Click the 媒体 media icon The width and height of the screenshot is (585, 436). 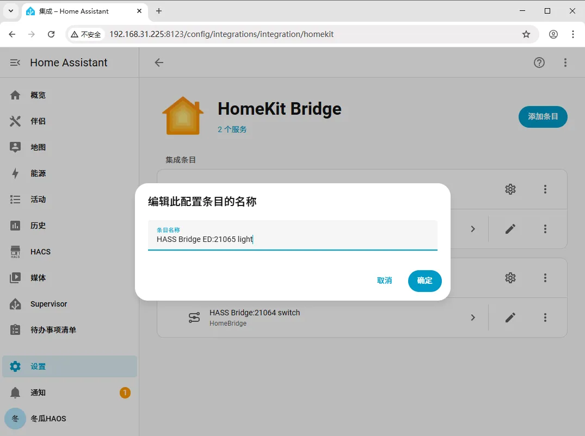click(15, 278)
